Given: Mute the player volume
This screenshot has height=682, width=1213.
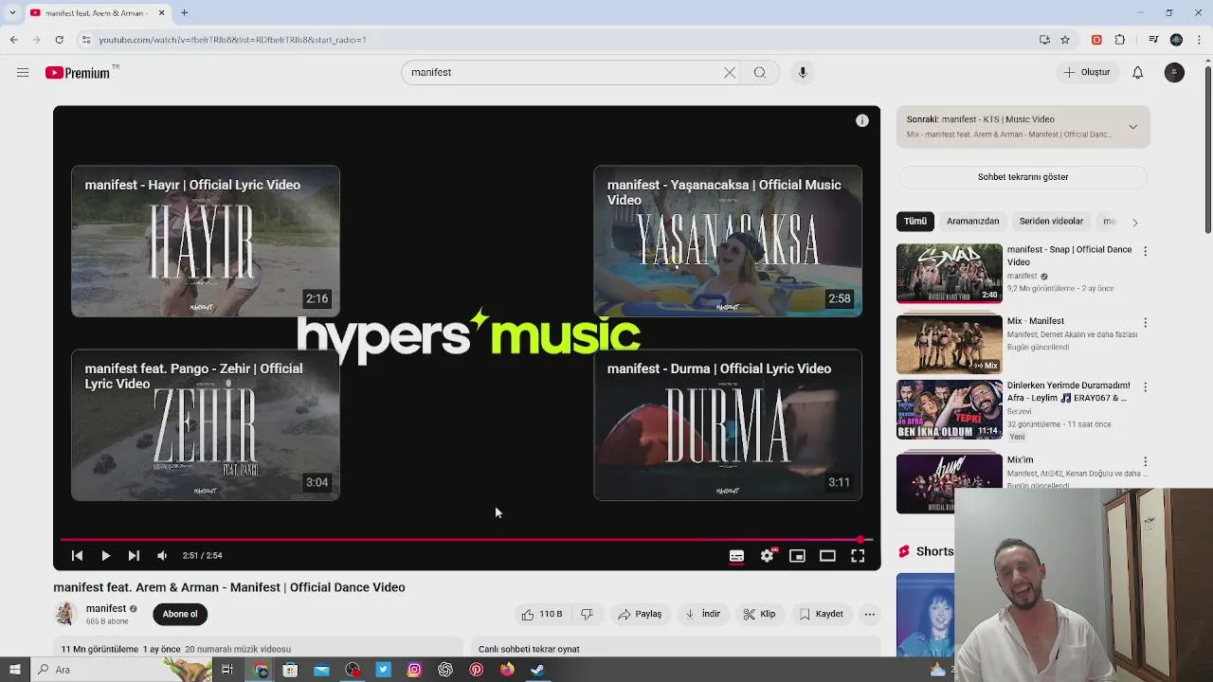Looking at the screenshot, I should [162, 556].
